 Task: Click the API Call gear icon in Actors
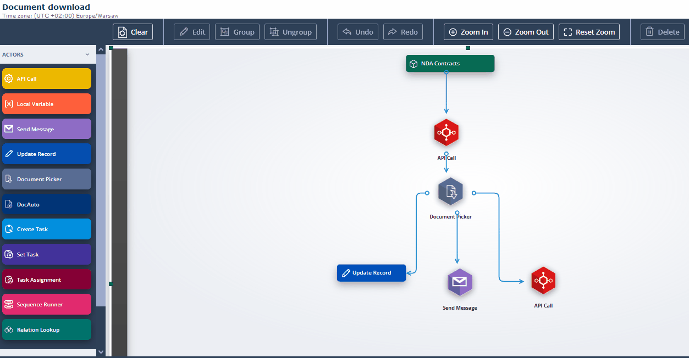tap(9, 79)
